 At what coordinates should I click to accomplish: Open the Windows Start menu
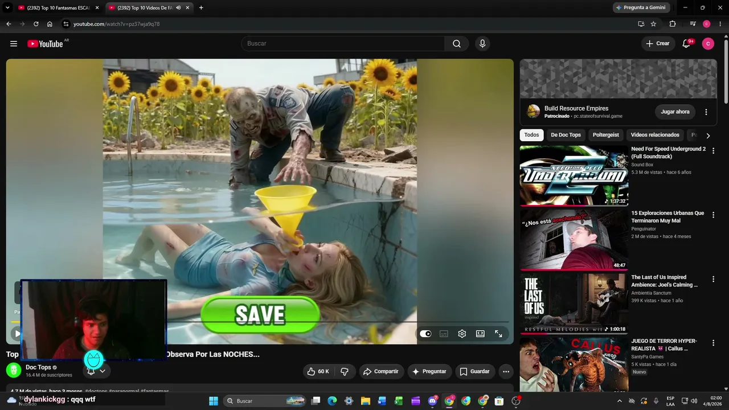(x=214, y=401)
